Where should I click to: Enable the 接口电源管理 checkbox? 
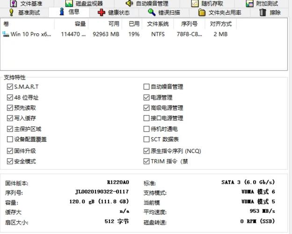click(x=146, y=118)
